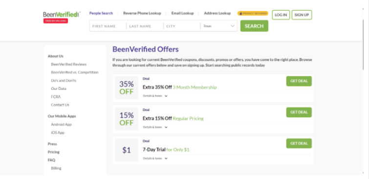Open the Texas state dropdown
Screen dimensions: 369x179
click(219, 26)
